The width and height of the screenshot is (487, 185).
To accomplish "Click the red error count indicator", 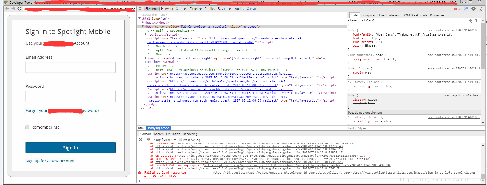I will [457, 9].
